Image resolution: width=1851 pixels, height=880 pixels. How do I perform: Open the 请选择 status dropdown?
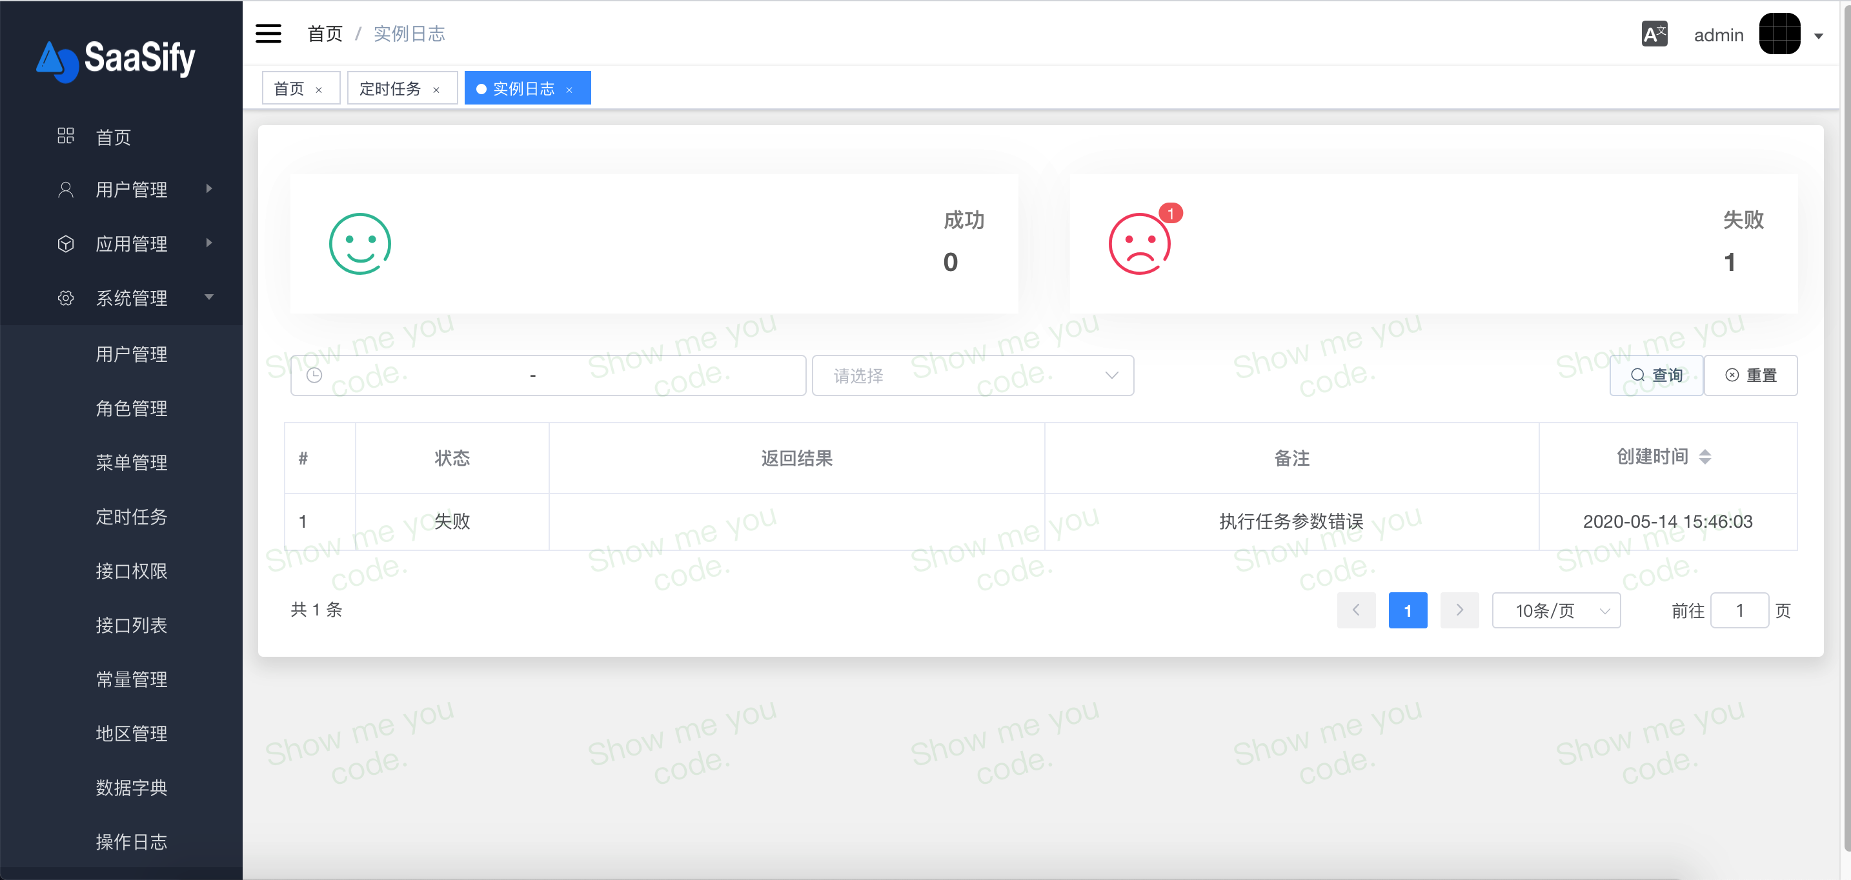(x=972, y=375)
